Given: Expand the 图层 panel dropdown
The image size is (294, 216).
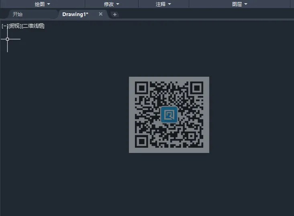Looking at the screenshot, I should (240, 4).
